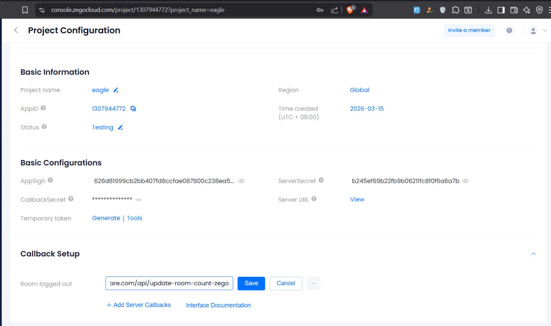
Task: Add Server Callbacks
Action: pyautogui.click(x=138, y=305)
